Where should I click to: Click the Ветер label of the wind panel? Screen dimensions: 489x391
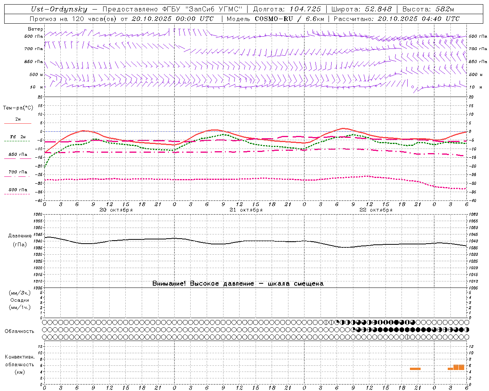click(x=36, y=29)
